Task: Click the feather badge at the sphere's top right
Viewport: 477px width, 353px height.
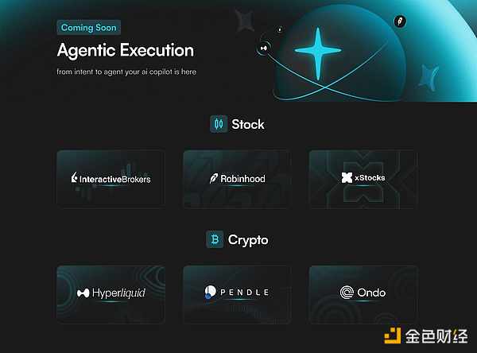Action: click(x=400, y=21)
